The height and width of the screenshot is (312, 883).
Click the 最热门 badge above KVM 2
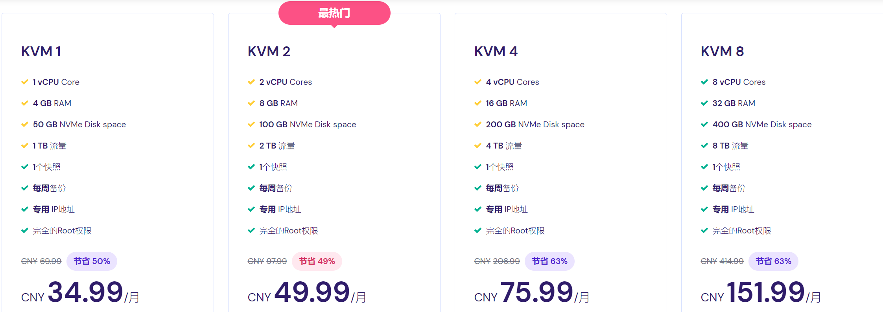pos(334,13)
